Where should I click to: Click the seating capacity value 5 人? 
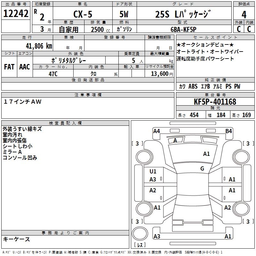[138, 61]
